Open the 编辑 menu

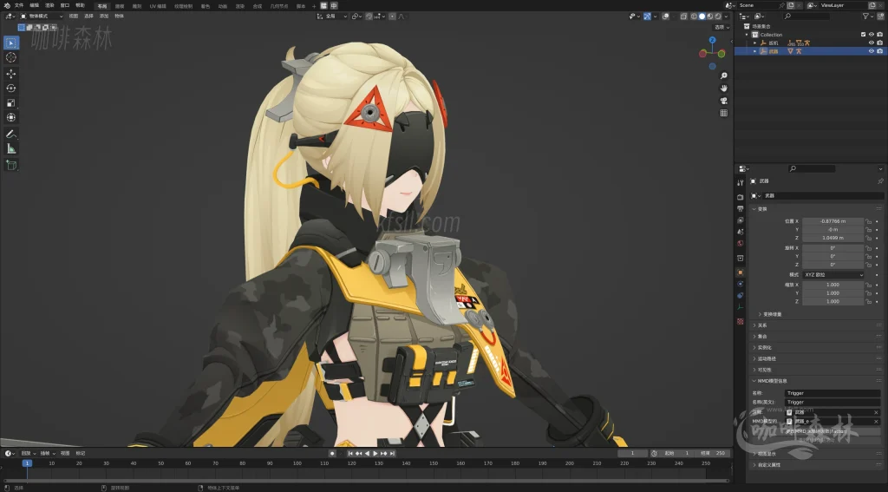pyautogui.click(x=34, y=5)
